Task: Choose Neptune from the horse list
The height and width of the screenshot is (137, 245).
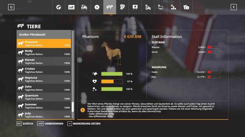Action: point(44,79)
